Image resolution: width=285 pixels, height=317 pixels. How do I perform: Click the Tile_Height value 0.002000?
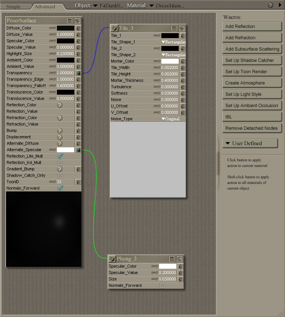click(170, 74)
